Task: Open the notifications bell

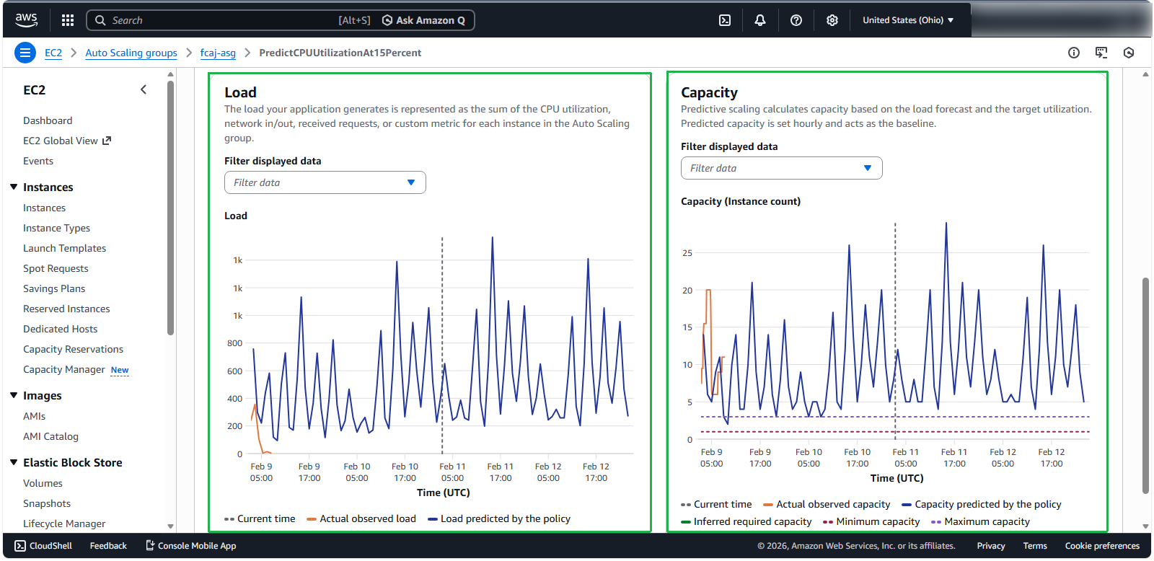Action: (760, 20)
